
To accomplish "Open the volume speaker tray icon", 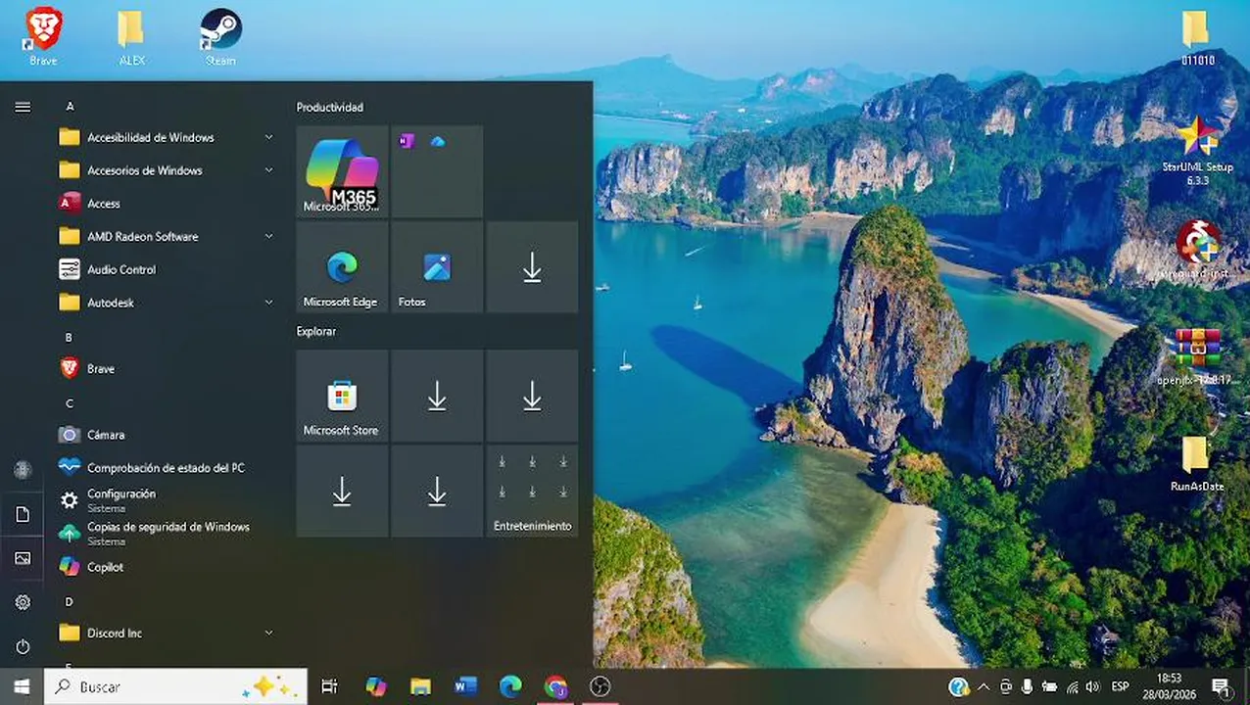I will point(1093,687).
